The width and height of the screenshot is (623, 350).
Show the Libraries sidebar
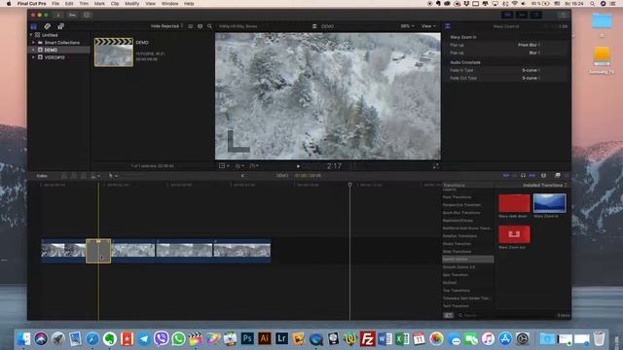34,26
